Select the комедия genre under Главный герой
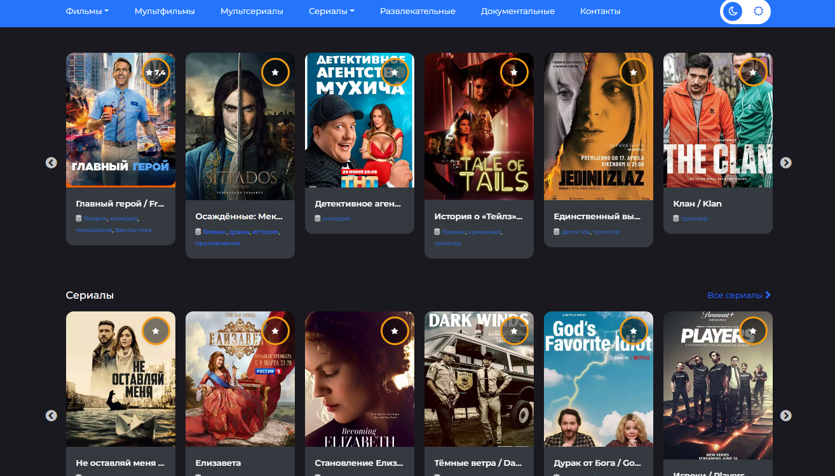 [x=123, y=218]
